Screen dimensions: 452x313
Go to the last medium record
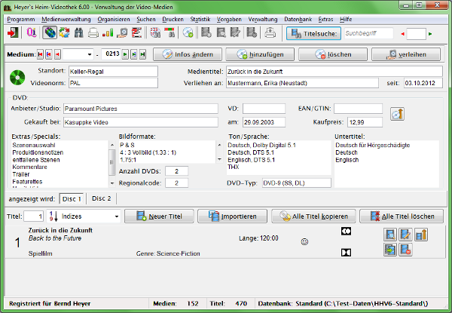coord(142,55)
